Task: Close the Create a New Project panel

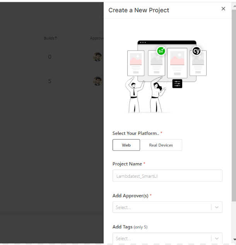Action: click(x=223, y=9)
